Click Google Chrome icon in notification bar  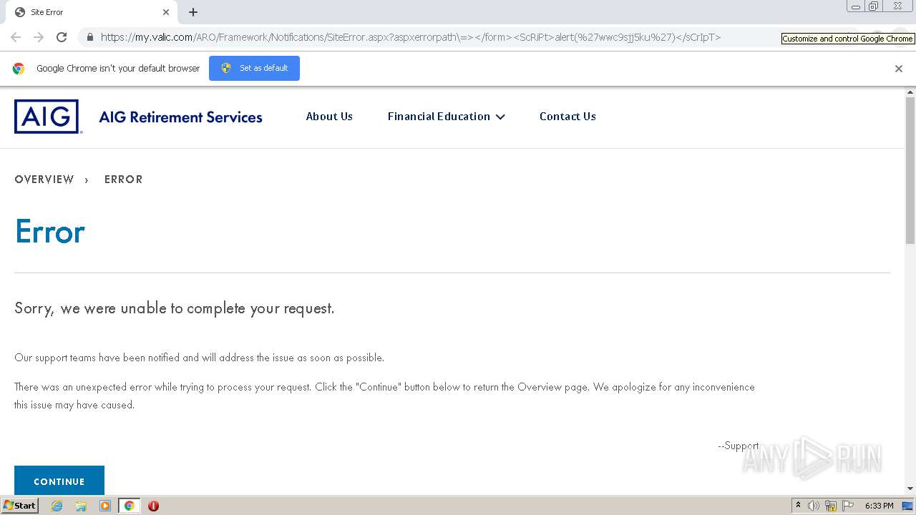click(19, 69)
